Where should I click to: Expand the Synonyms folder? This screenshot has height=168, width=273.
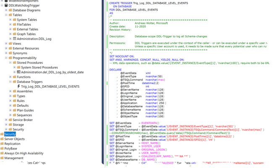click(6, 53)
